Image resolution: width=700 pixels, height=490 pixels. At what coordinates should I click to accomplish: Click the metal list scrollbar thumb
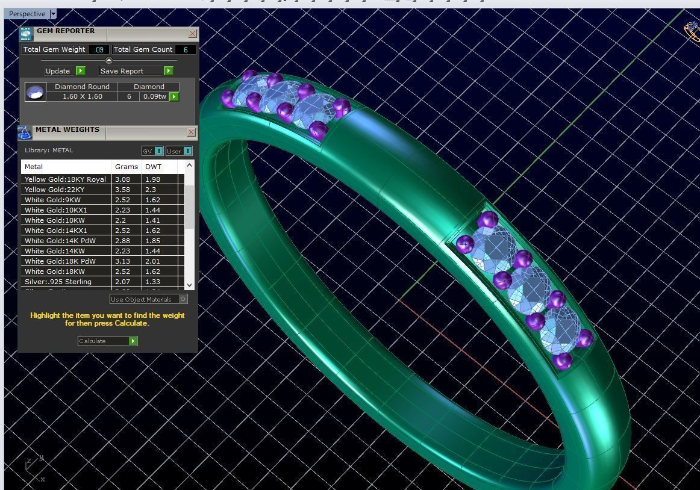pos(189,208)
